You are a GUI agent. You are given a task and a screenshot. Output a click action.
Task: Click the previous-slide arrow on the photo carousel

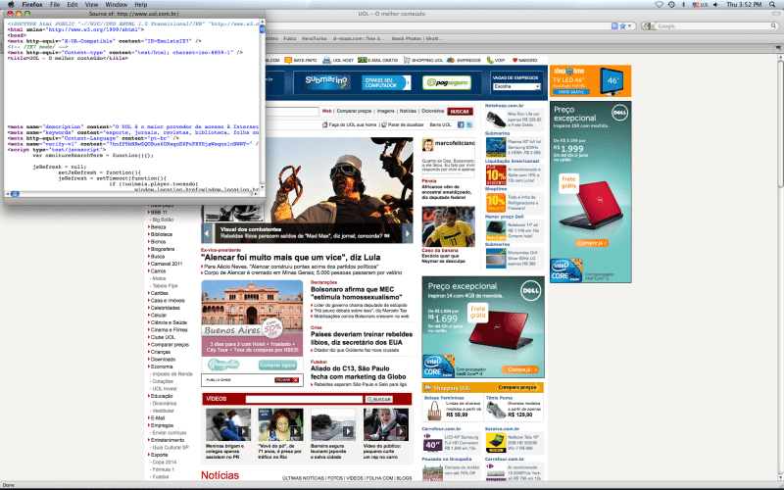click(207, 233)
